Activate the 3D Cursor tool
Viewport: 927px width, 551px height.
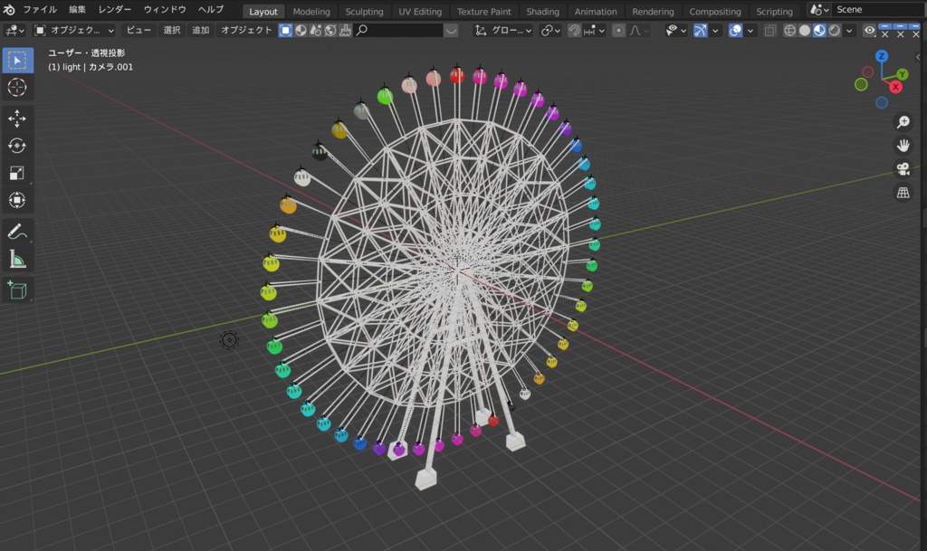[17, 88]
